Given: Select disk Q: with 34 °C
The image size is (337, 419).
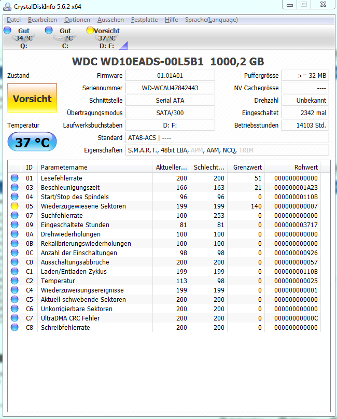Looking at the screenshot, I should click(x=23, y=38).
